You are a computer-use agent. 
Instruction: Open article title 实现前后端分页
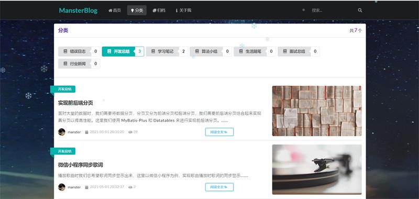point(75,103)
